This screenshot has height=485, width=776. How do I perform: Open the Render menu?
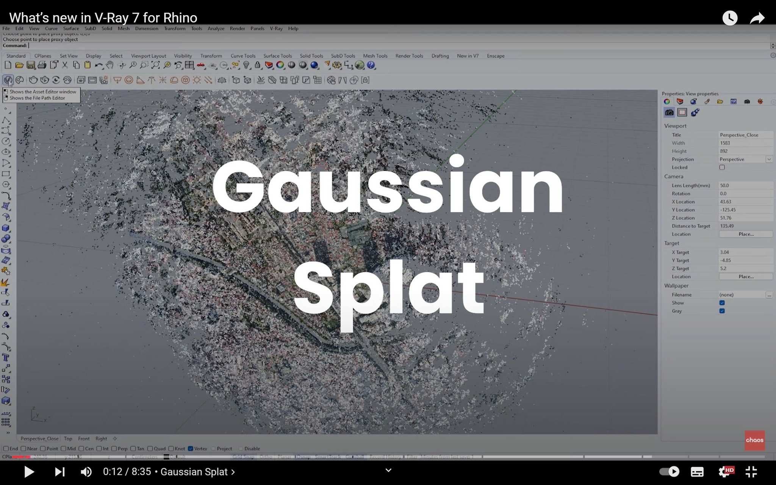pyautogui.click(x=237, y=28)
